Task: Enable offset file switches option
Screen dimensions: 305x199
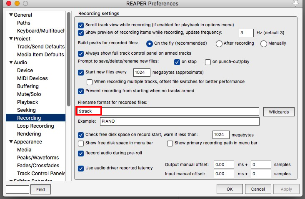Action: coord(90,82)
